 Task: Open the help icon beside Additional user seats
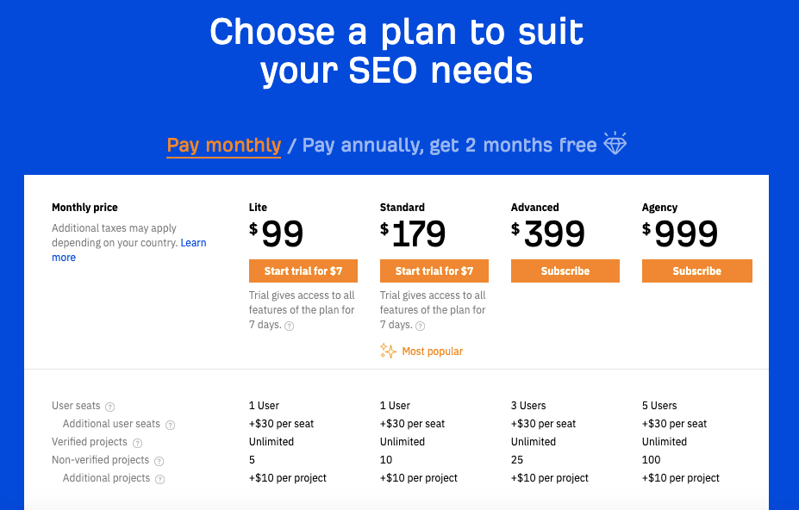[170, 425]
